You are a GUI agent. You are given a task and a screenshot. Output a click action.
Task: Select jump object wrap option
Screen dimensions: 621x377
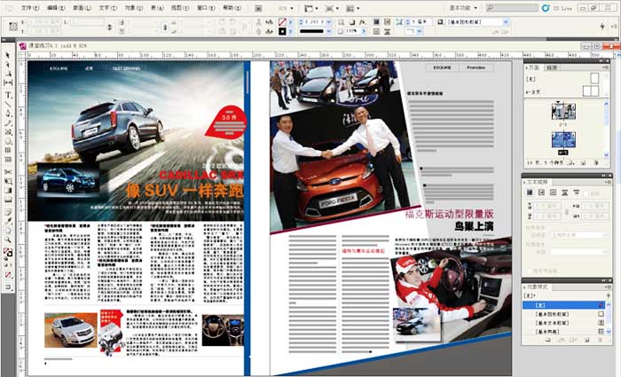coord(565,192)
